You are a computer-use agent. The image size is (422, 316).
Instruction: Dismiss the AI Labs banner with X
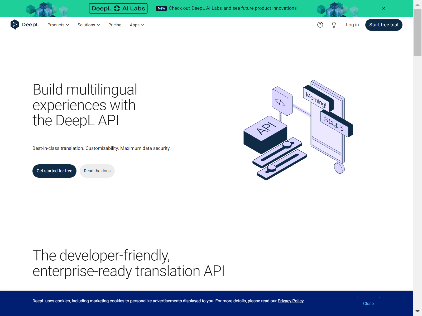[x=384, y=8]
